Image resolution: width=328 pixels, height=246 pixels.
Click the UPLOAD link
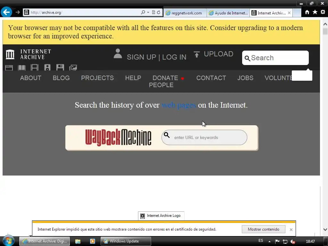coord(218,54)
